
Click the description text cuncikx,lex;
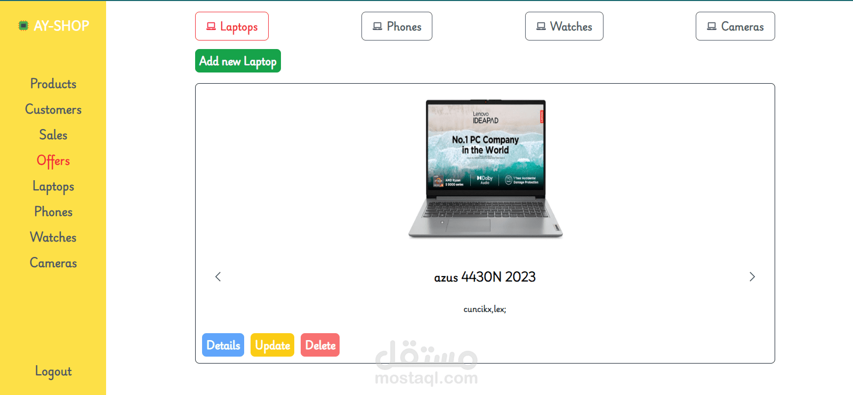pos(485,309)
